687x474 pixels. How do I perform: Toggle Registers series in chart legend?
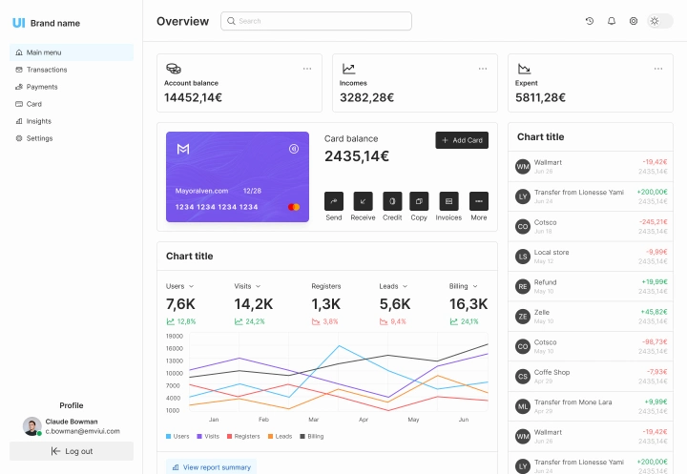pos(243,436)
